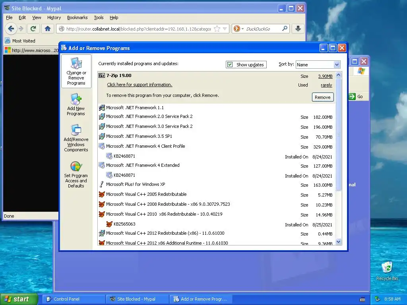The height and width of the screenshot is (305, 407).
Task: Select the http://www.microso... browser tab
Action: (32, 50)
